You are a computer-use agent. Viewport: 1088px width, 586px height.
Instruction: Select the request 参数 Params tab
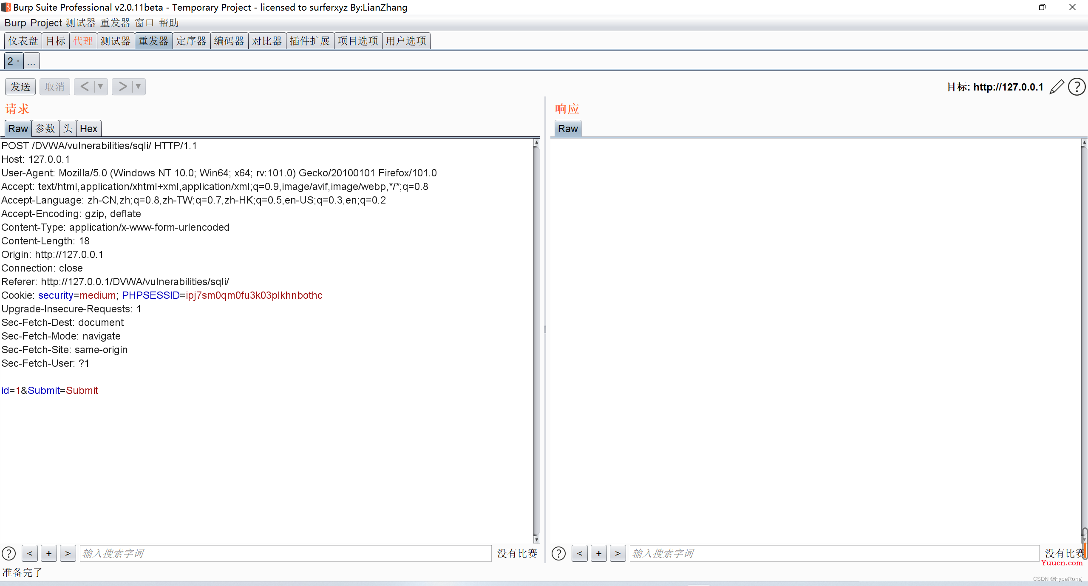pyautogui.click(x=45, y=128)
